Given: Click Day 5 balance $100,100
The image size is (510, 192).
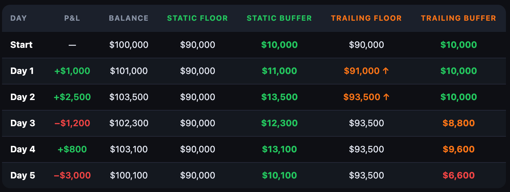Looking at the screenshot, I should pyautogui.click(x=129, y=175).
